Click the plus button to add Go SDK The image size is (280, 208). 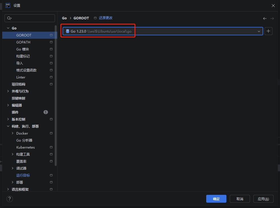click(268, 31)
